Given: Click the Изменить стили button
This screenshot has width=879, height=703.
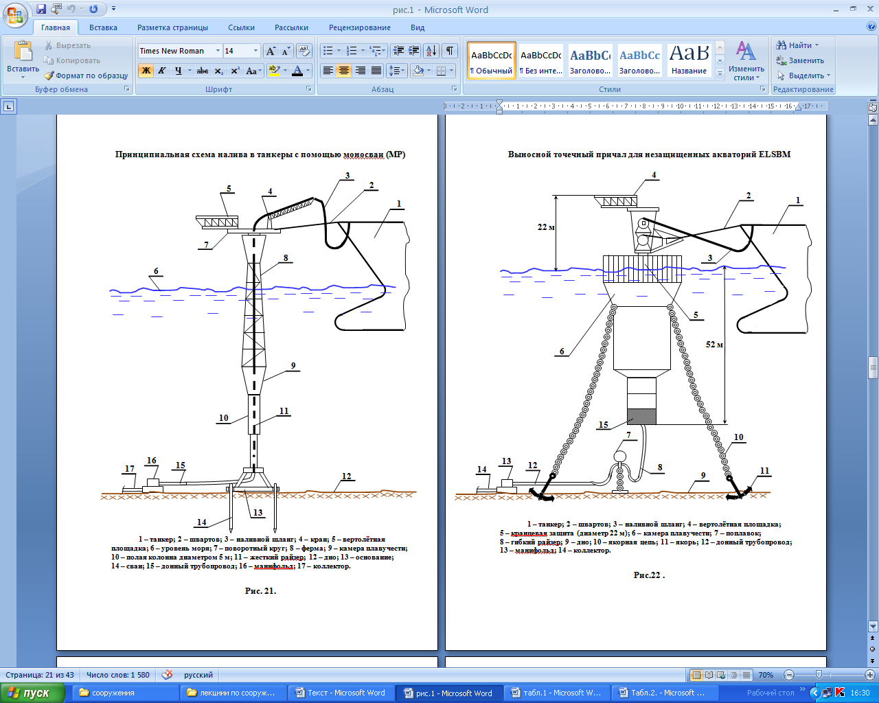Looking at the screenshot, I should click(x=746, y=62).
